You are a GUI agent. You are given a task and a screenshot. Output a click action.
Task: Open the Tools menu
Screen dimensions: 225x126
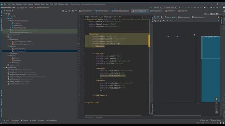(51, 4)
